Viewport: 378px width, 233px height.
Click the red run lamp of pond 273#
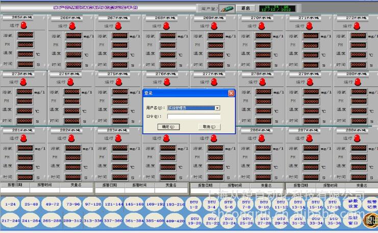pyautogui.click(x=24, y=82)
